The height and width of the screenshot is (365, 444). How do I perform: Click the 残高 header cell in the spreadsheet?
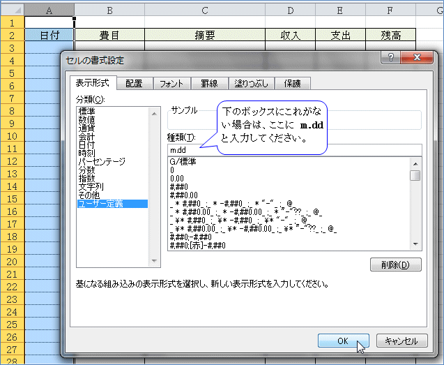(x=390, y=35)
